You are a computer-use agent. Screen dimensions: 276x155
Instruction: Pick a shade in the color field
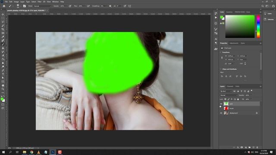(240, 26)
